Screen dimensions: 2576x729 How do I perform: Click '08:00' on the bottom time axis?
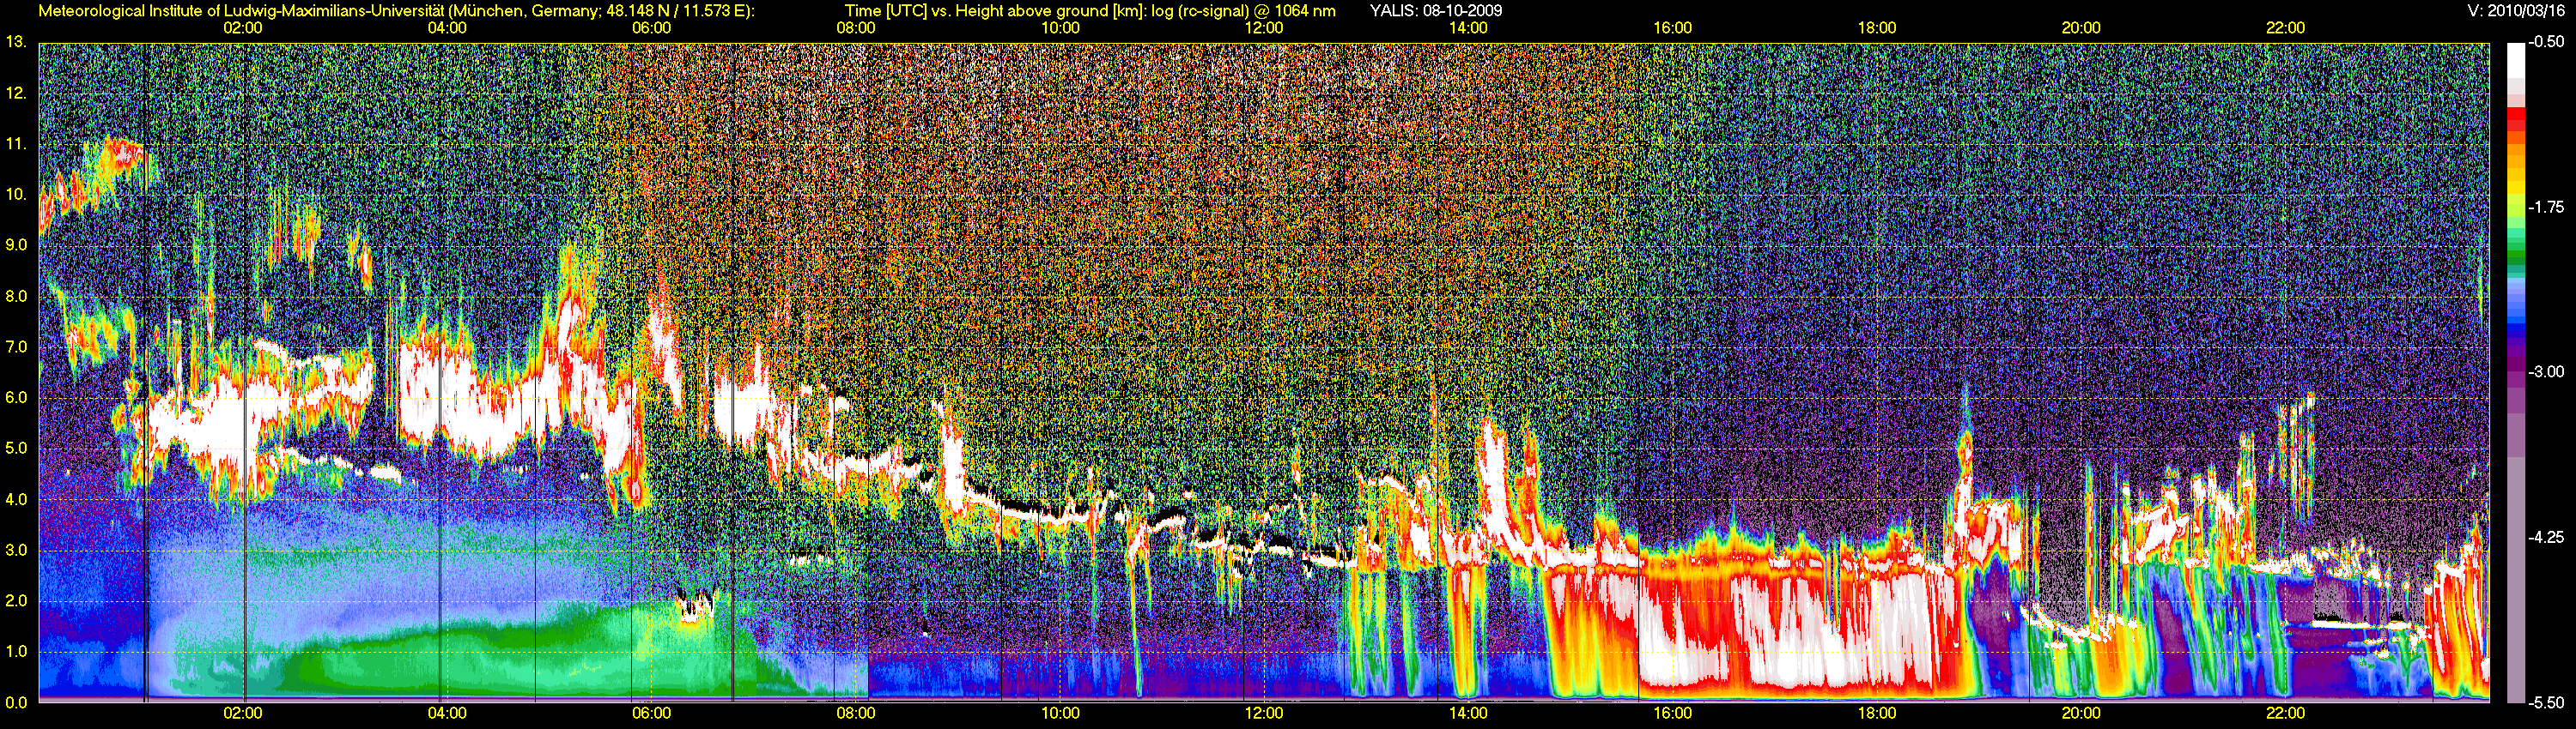(856, 713)
